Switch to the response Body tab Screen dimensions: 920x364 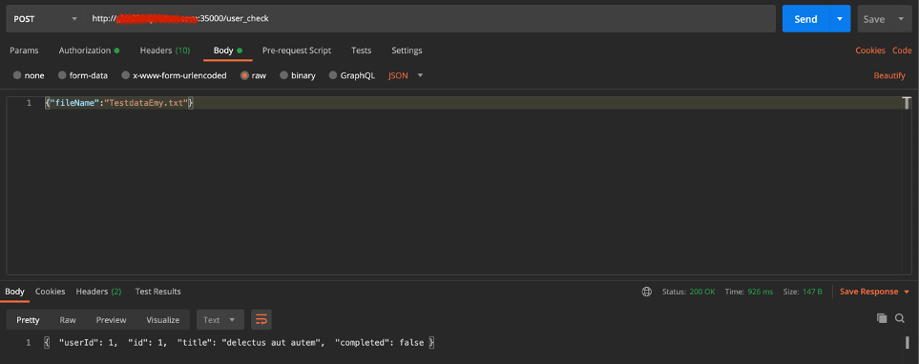coord(14,292)
